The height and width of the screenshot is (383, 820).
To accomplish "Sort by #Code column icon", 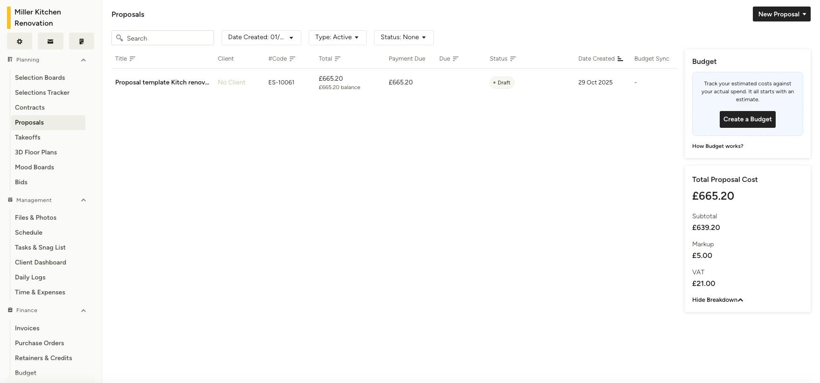I will (292, 59).
